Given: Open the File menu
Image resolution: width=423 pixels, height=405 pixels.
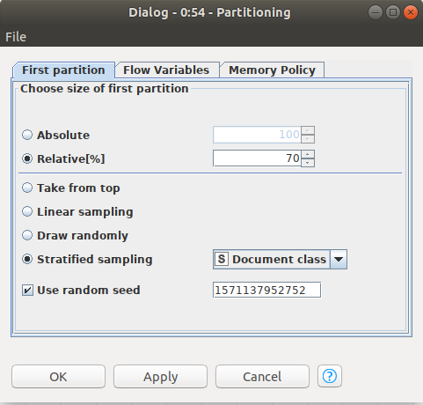Looking at the screenshot, I should (16, 37).
